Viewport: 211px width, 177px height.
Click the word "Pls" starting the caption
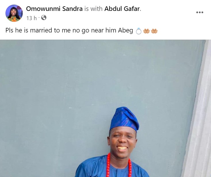pos(9,30)
